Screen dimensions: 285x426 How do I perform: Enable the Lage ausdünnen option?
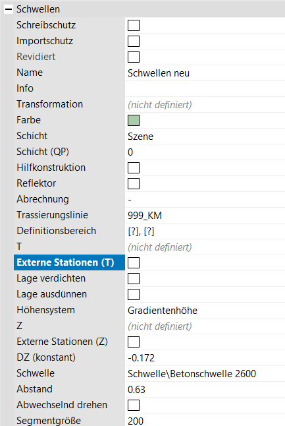[x=134, y=295]
